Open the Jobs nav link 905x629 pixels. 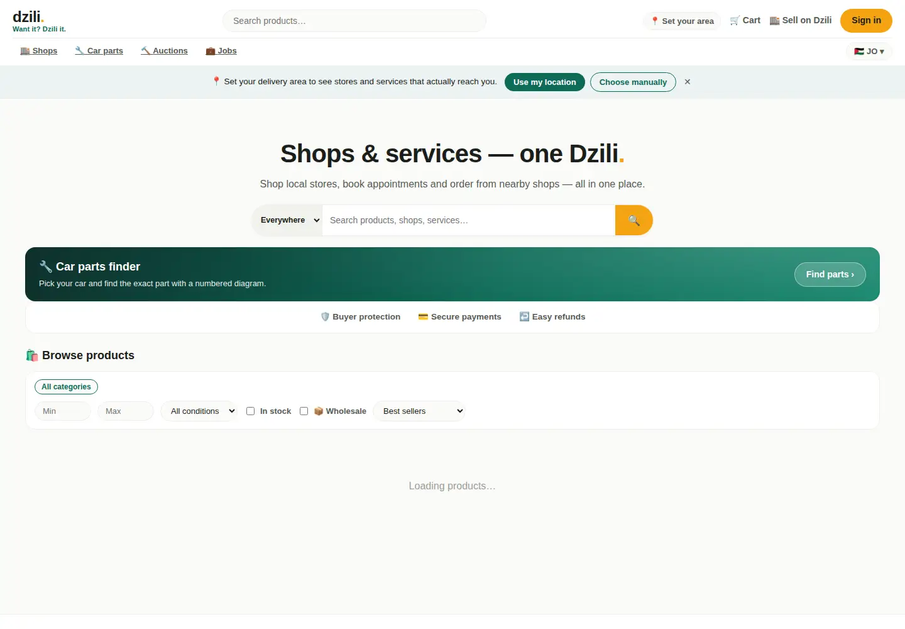(x=221, y=51)
